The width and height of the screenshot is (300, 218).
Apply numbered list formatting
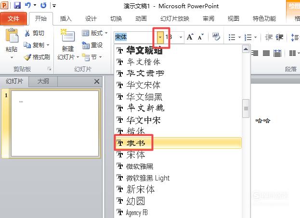(248, 37)
